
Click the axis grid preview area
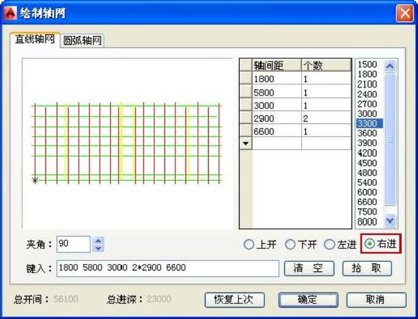(127, 143)
